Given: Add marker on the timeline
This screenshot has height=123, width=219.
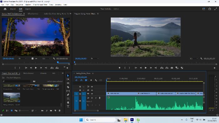Looking at the screenshot, I should click(91, 80).
